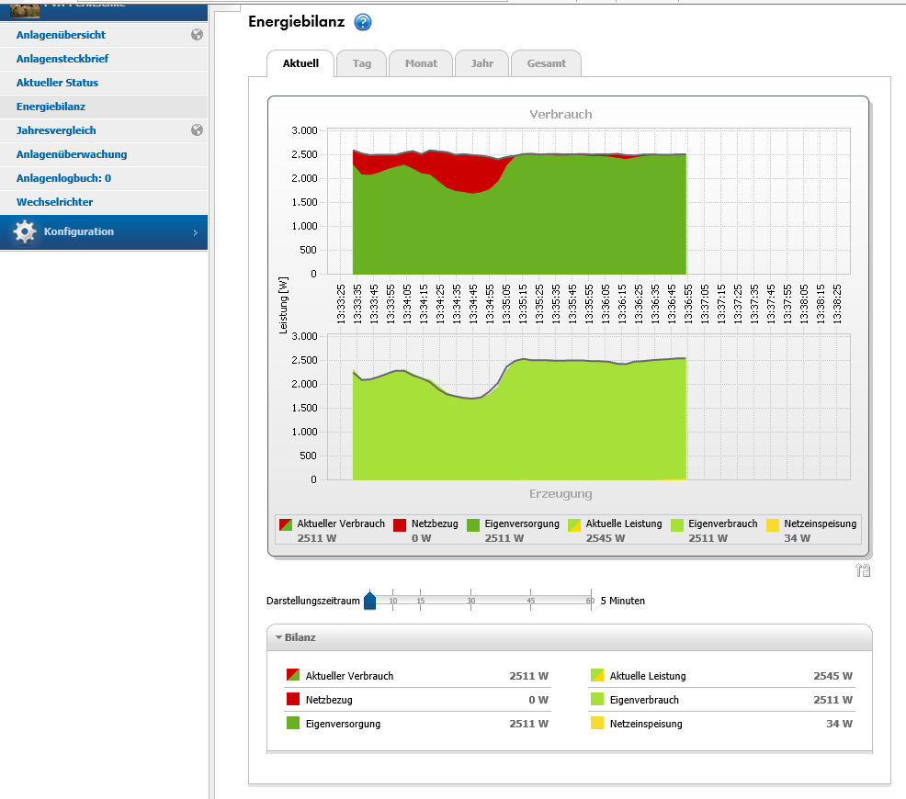
Task: Click the blue help question mark icon
Action: pyautogui.click(x=362, y=23)
